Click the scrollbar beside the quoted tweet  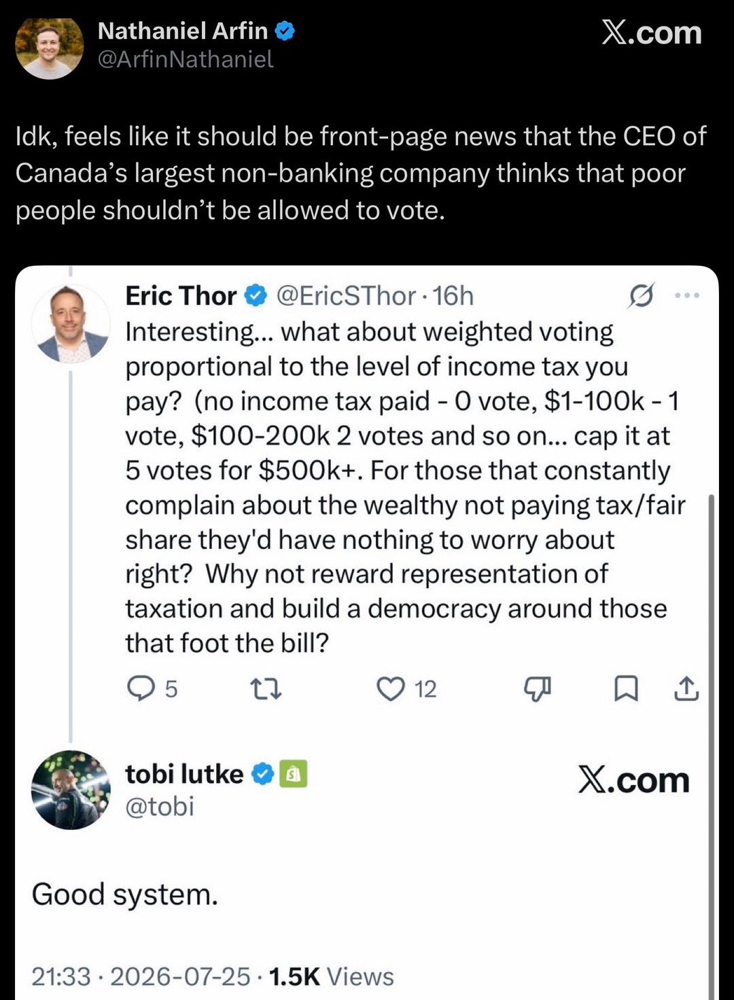pos(712,747)
